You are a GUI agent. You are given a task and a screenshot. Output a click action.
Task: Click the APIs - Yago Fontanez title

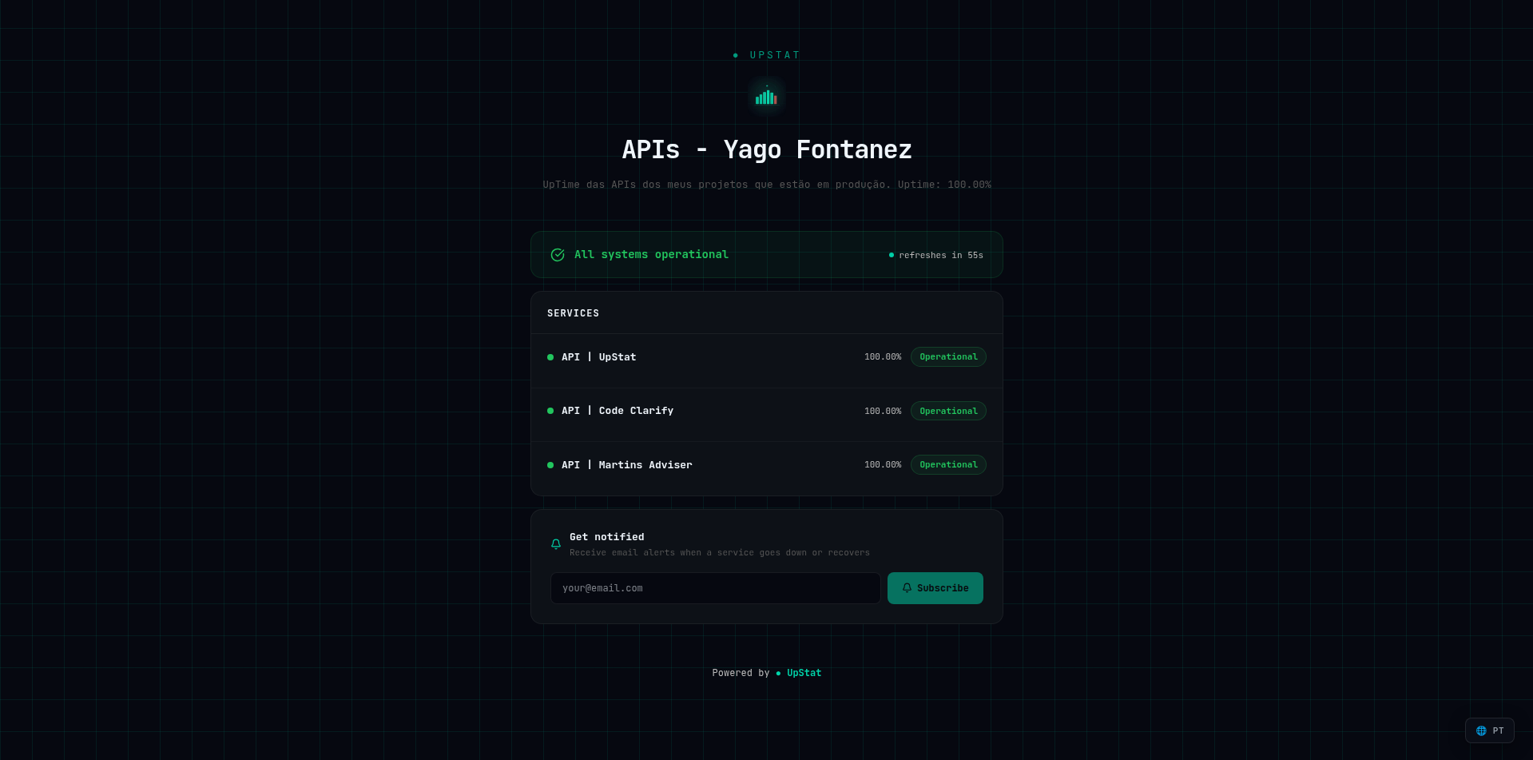click(x=767, y=149)
